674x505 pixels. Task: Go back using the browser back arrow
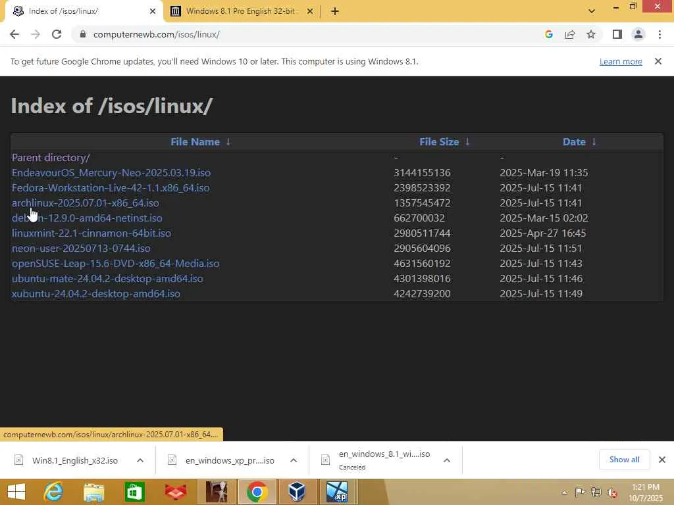pos(14,34)
